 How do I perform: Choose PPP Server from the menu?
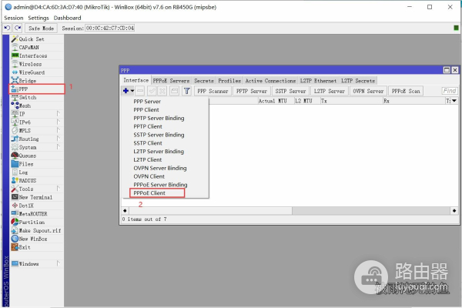click(147, 102)
